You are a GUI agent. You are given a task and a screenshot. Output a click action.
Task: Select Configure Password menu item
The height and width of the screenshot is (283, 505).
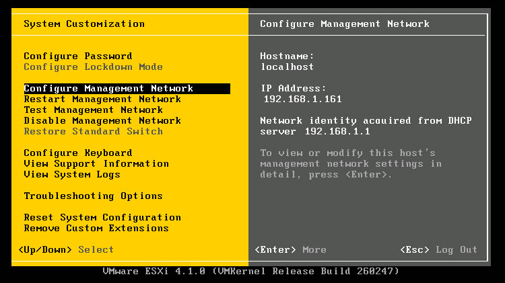point(78,56)
